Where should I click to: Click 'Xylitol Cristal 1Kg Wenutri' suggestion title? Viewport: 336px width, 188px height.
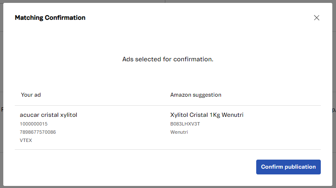coord(207,115)
